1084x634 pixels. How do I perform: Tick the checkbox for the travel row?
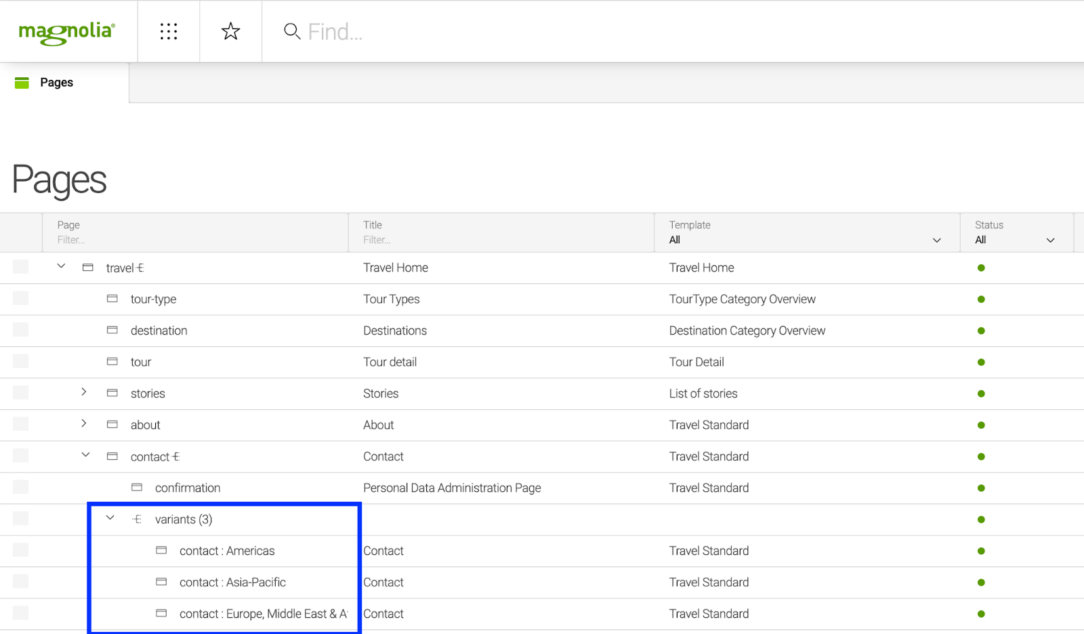(x=21, y=267)
